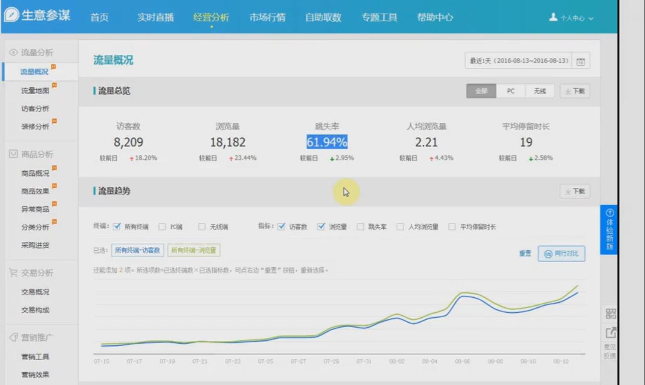Viewport: 645px width, 385px height.
Task: Open 市场行情 in top navigation
Action: (267, 17)
